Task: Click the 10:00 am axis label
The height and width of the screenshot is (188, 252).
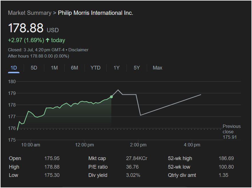Action: 31,145
